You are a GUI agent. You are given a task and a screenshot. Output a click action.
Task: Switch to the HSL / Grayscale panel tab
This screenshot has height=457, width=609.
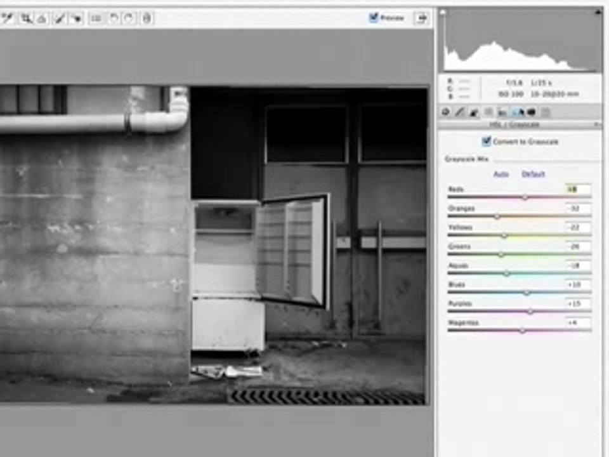(x=488, y=112)
